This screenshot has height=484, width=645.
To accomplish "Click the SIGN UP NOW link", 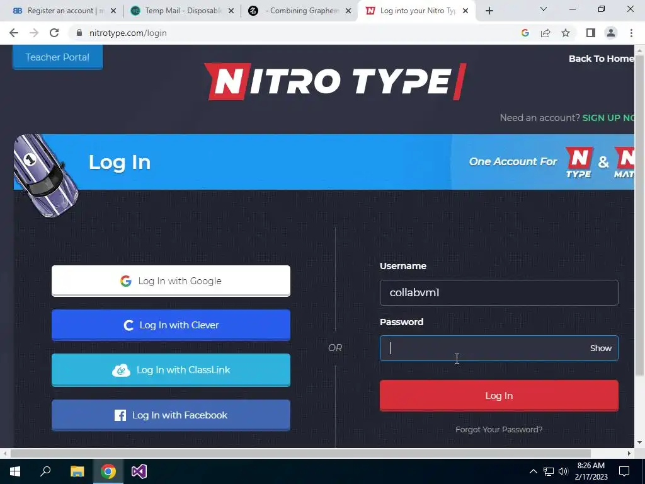I will coord(608,118).
